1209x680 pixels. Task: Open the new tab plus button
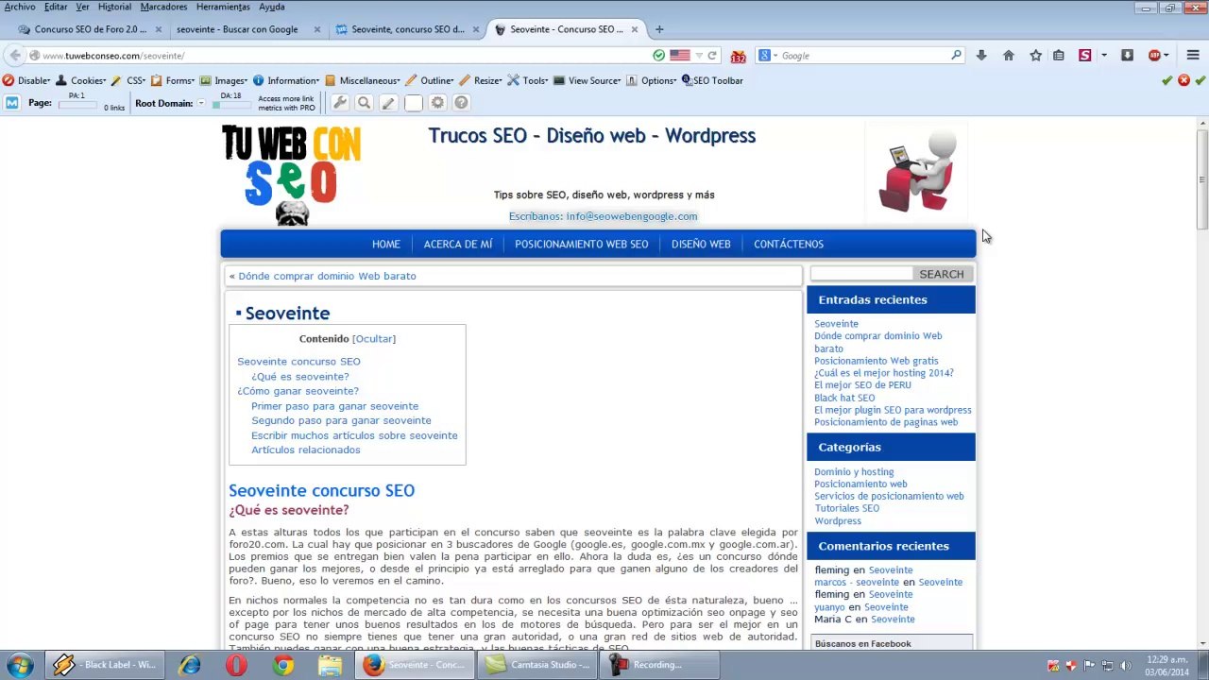(659, 29)
